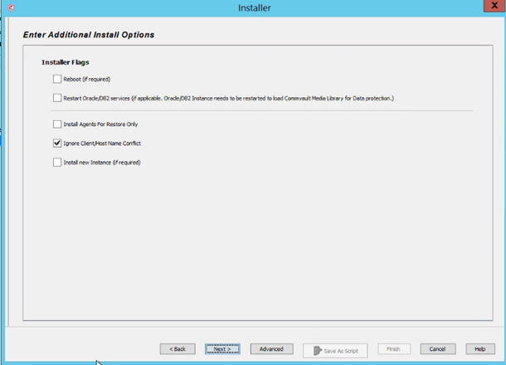
Task: Click the Finish button
Action: click(394, 349)
